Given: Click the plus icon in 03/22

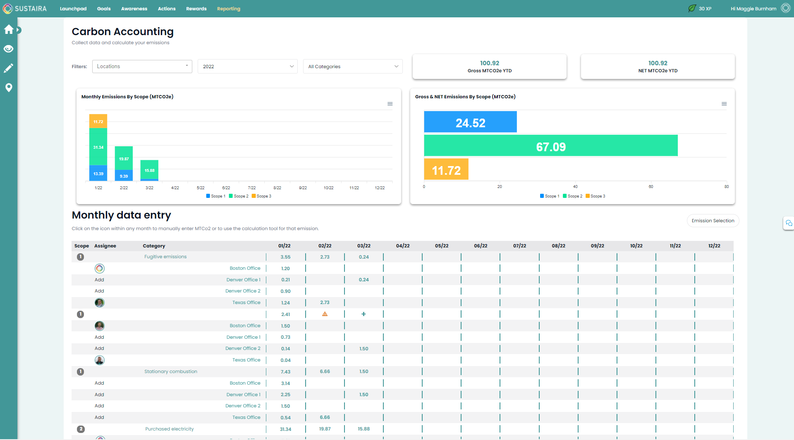Looking at the screenshot, I should click(364, 314).
